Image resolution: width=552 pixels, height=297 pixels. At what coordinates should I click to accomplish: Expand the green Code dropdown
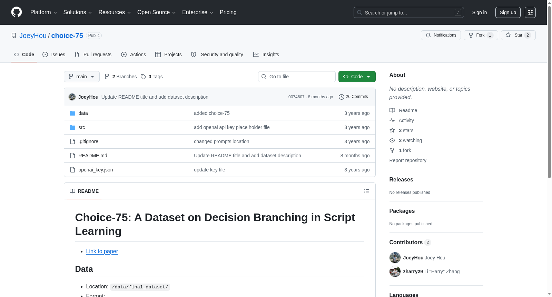click(357, 77)
